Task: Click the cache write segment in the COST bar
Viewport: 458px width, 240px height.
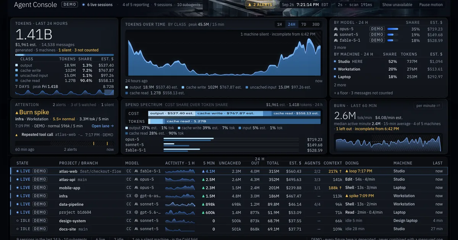Action: coord(229,114)
